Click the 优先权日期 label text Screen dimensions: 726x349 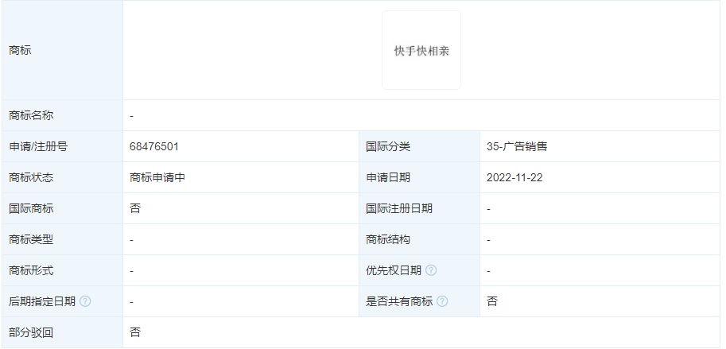(394, 270)
